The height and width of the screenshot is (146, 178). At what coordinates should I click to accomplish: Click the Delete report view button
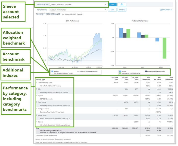click(x=122, y=10)
